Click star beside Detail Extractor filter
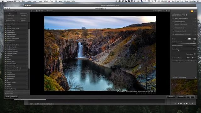This screenshot has height=113, width=201. [6, 41]
